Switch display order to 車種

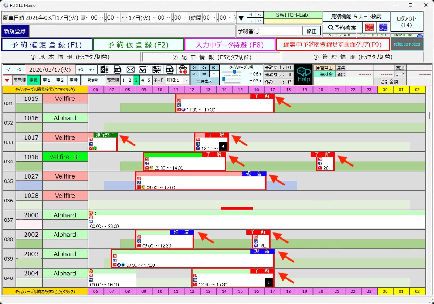tap(73, 80)
